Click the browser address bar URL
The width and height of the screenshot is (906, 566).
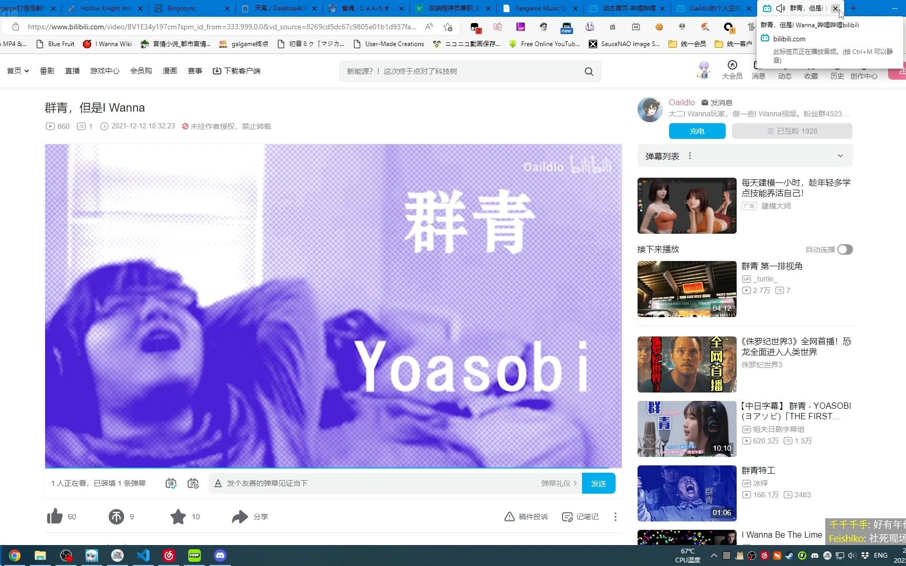coord(222,27)
